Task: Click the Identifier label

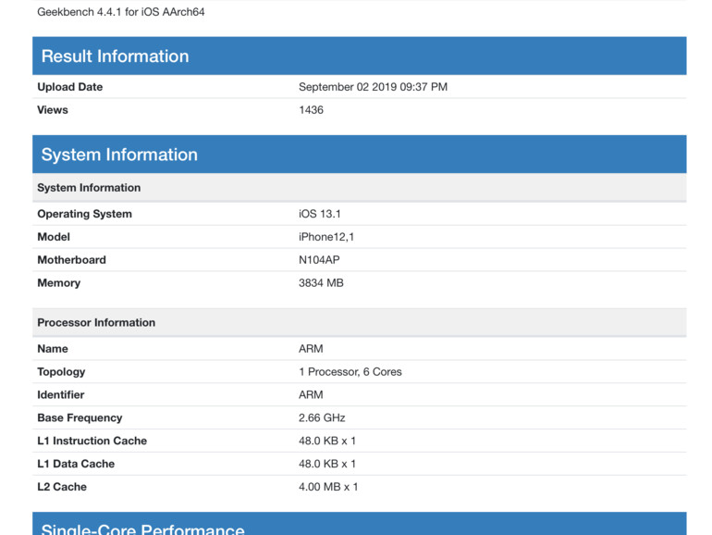Action: tap(61, 394)
